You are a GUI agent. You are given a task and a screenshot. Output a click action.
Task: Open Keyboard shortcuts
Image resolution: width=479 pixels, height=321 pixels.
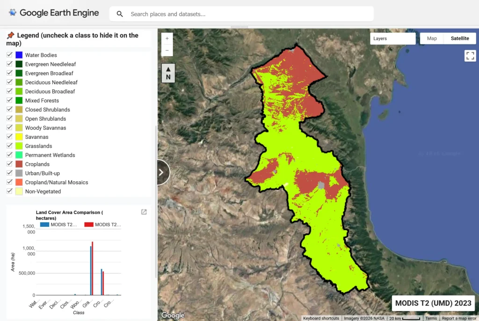(321, 318)
